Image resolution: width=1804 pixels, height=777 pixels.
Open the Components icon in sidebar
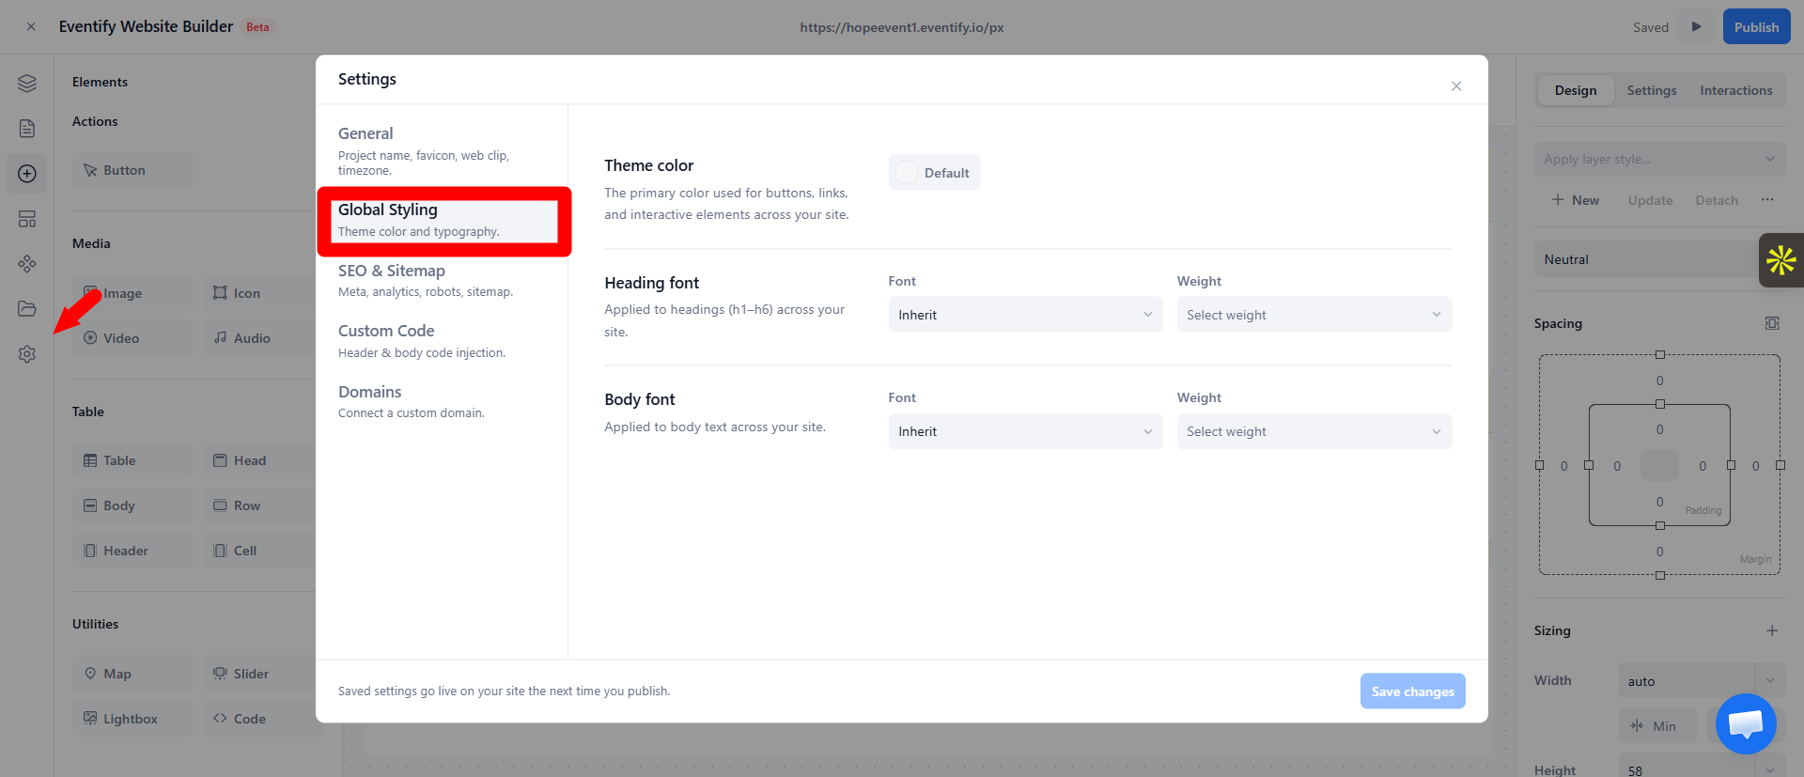27,264
